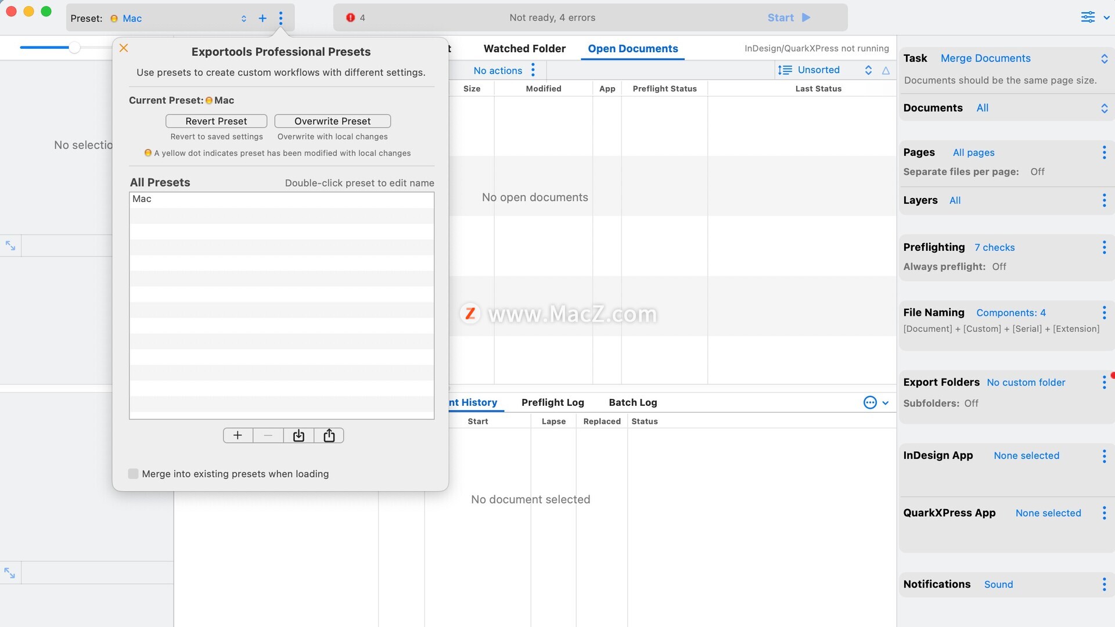Click the red error indicator icon
Viewport: 1115px width, 627px height.
350,17
